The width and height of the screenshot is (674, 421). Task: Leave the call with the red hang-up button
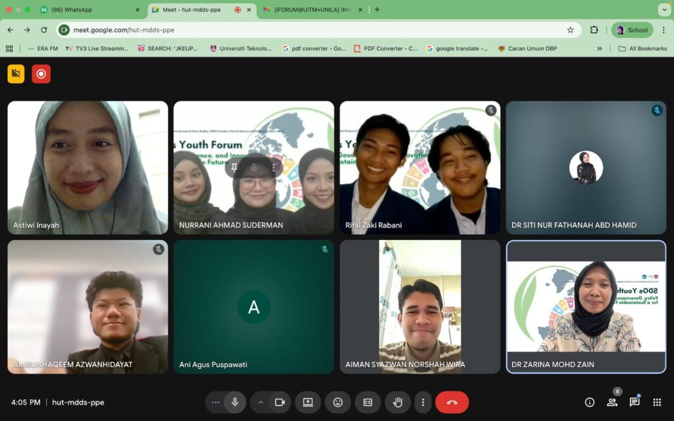click(x=452, y=402)
